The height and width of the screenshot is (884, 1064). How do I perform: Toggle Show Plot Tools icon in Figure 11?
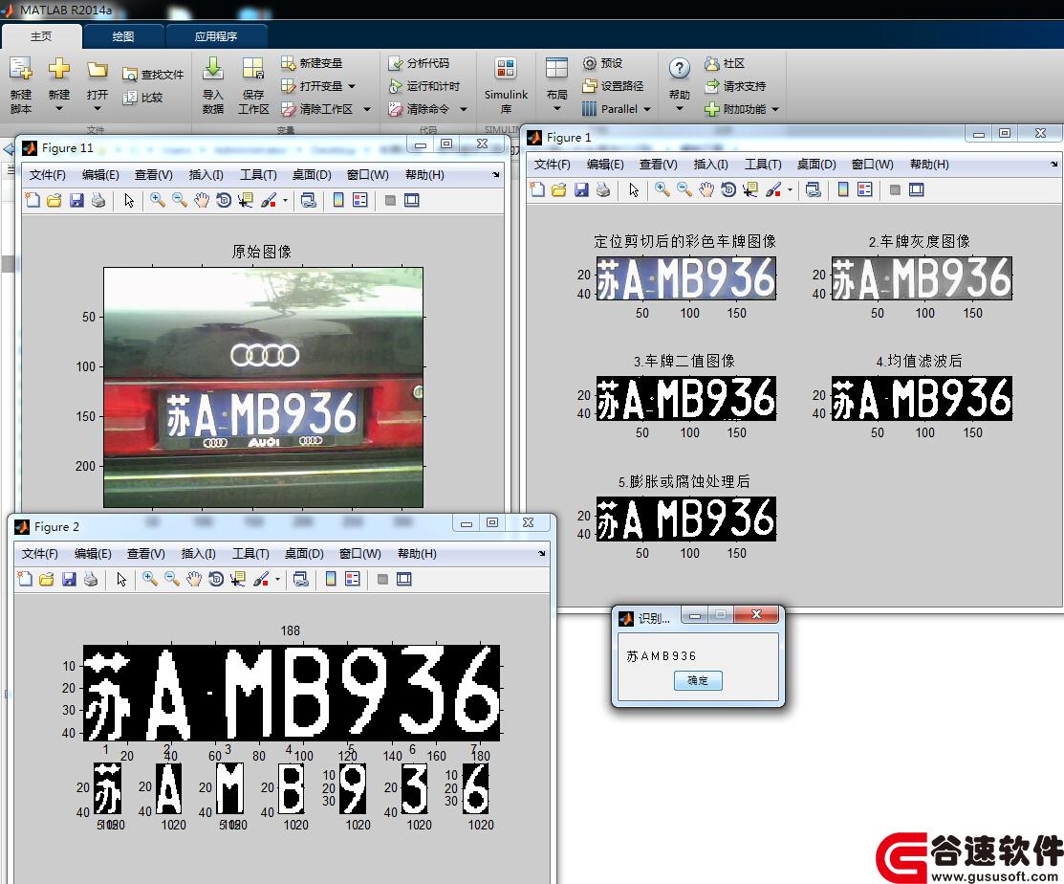pyautogui.click(x=412, y=200)
